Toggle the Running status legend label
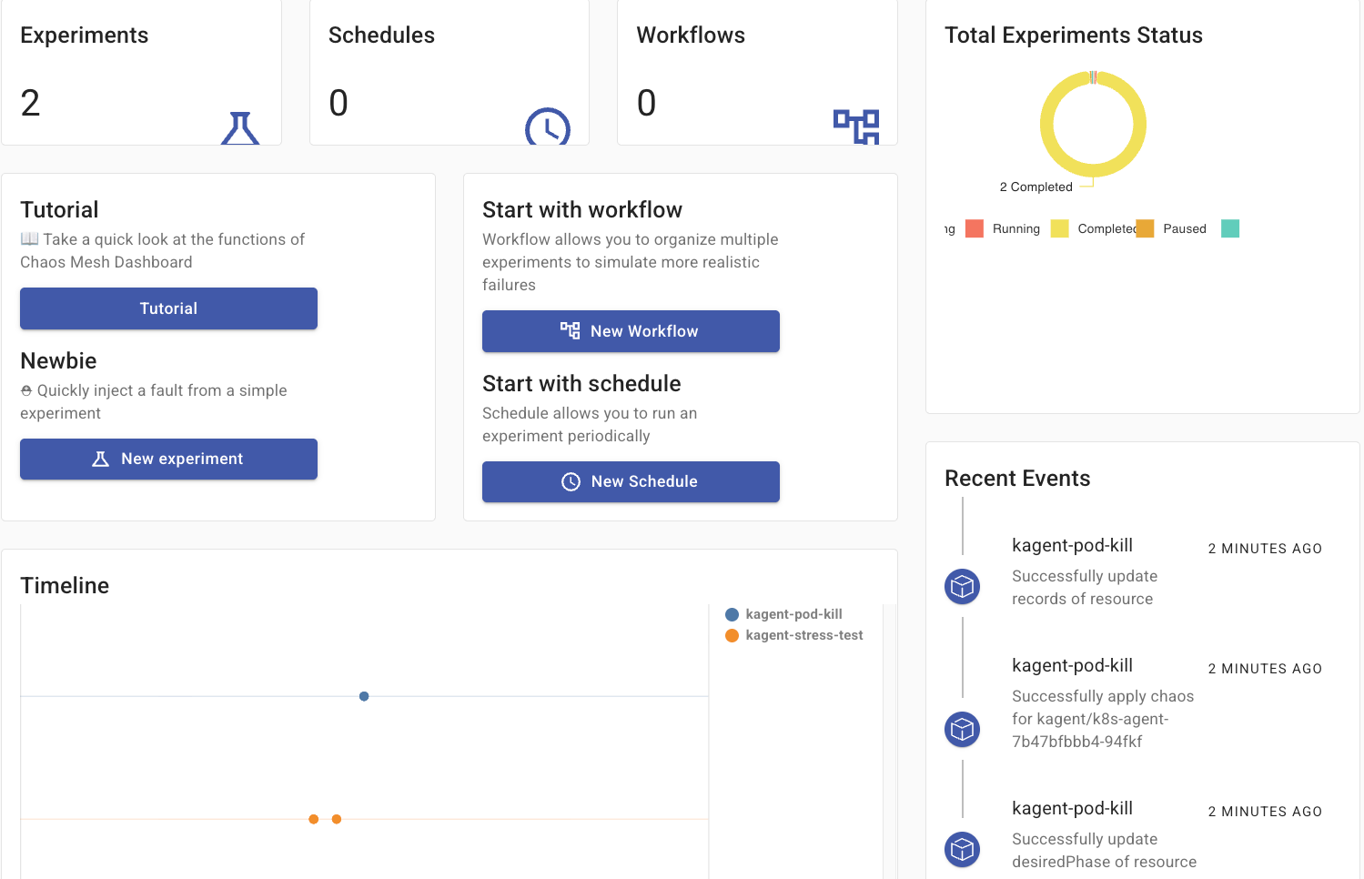The width and height of the screenshot is (1364, 879). (x=1015, y=229)
